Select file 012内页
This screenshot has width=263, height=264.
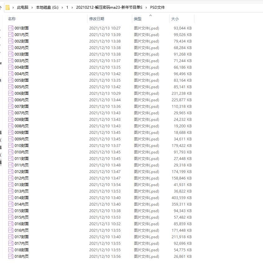click(x=21, y=178)
